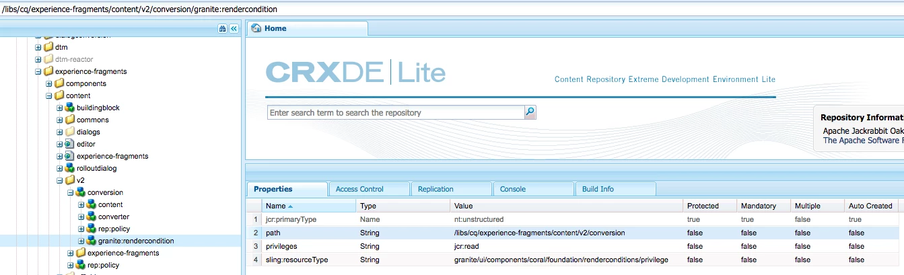The height and width of the screenshot is (275, 904).
Task: Expand the components folder node
Action: click(49, 83)
